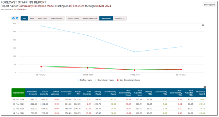Toggle Non-Discretionary Hours series in legend

tap(128, 80)
